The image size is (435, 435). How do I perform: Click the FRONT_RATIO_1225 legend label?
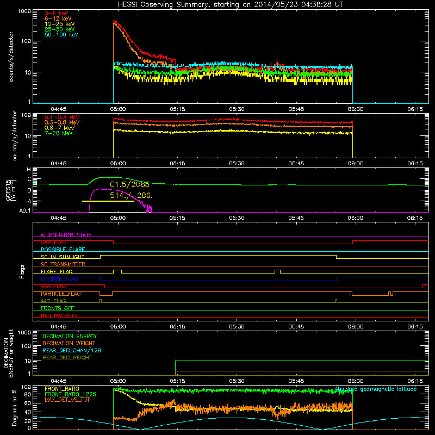70,394
